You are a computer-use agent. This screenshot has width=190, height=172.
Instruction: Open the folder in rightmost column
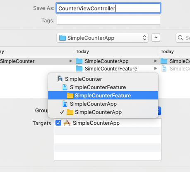click(175, 61)
